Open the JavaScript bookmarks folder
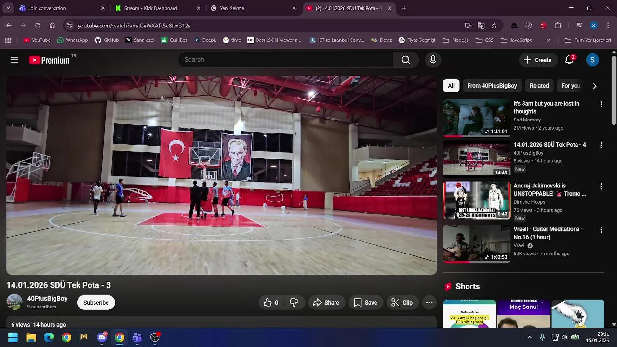 [516, 40]
